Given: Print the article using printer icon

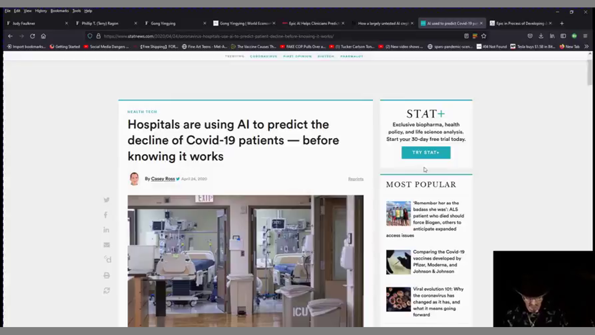Looking at the screenshot, I should [x=106, y=275].
